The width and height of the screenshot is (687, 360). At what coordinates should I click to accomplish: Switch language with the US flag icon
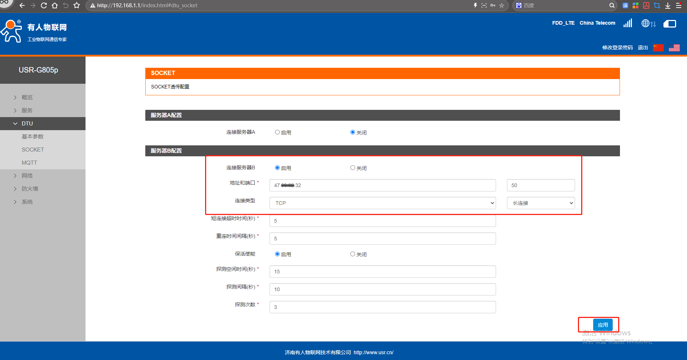tap(674, 47)
